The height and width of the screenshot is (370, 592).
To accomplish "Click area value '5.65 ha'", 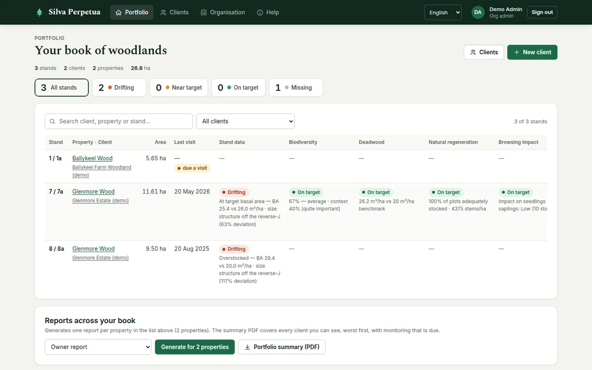I will [x=156, y=158].
